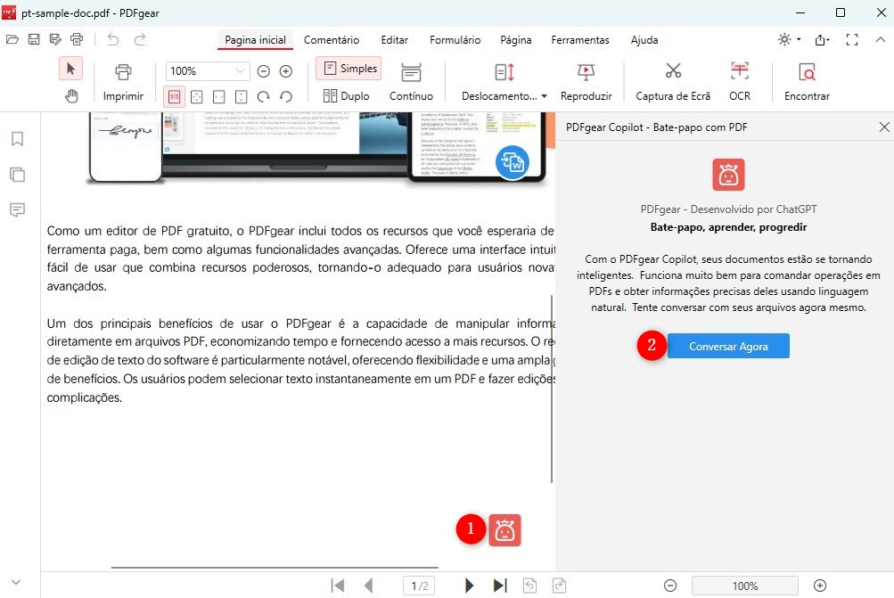
Task: Open the bookmarks panel
Action: tap(17, 139)
